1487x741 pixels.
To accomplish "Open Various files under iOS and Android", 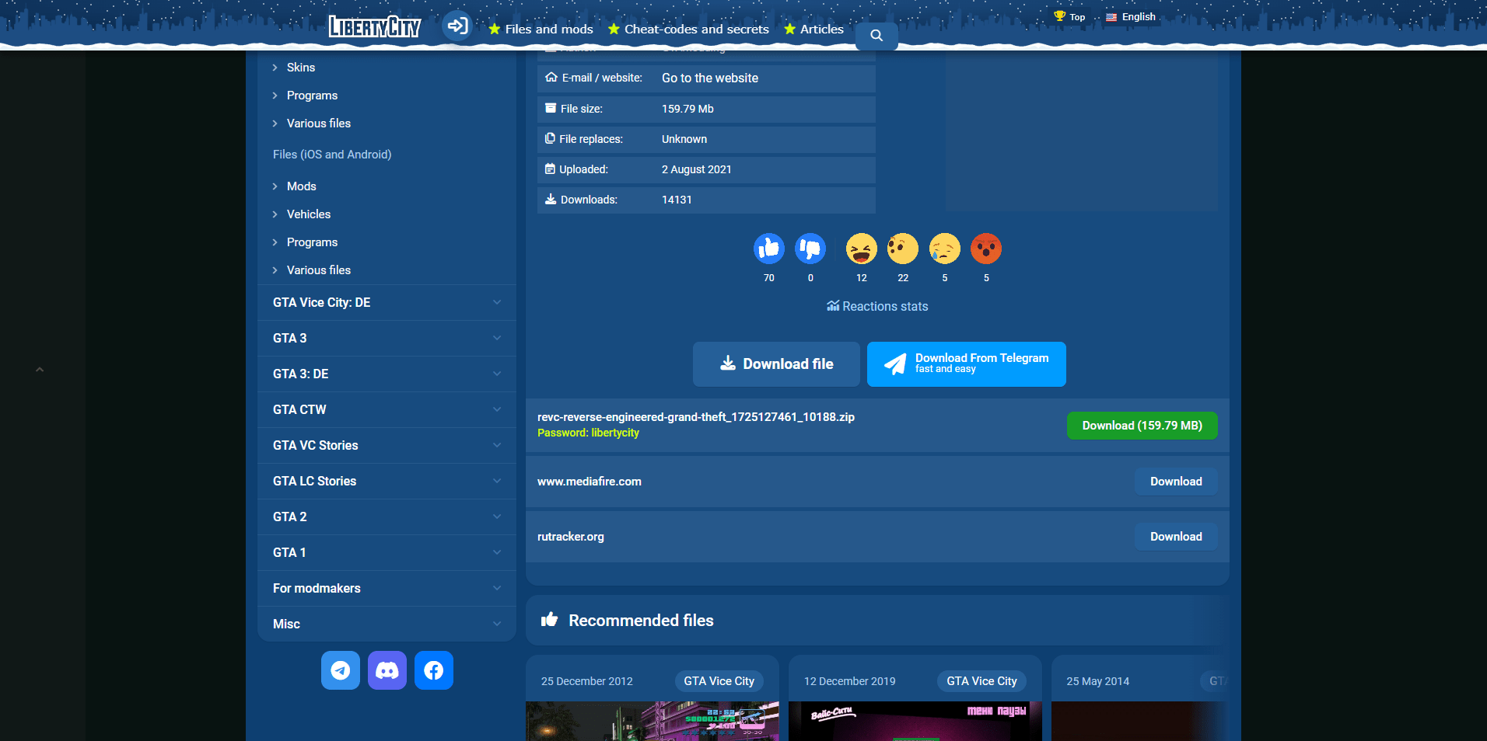I will pos(319,270).
